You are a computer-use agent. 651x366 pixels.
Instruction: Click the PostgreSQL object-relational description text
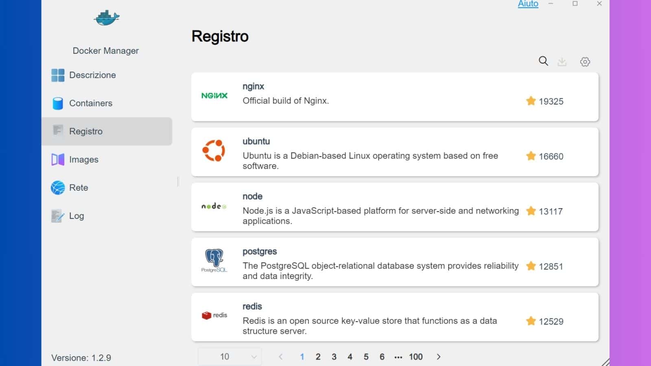[381, 271]
